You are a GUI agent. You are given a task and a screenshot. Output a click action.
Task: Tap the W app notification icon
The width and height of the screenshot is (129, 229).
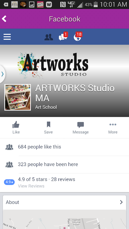click(x=49, y=5)
